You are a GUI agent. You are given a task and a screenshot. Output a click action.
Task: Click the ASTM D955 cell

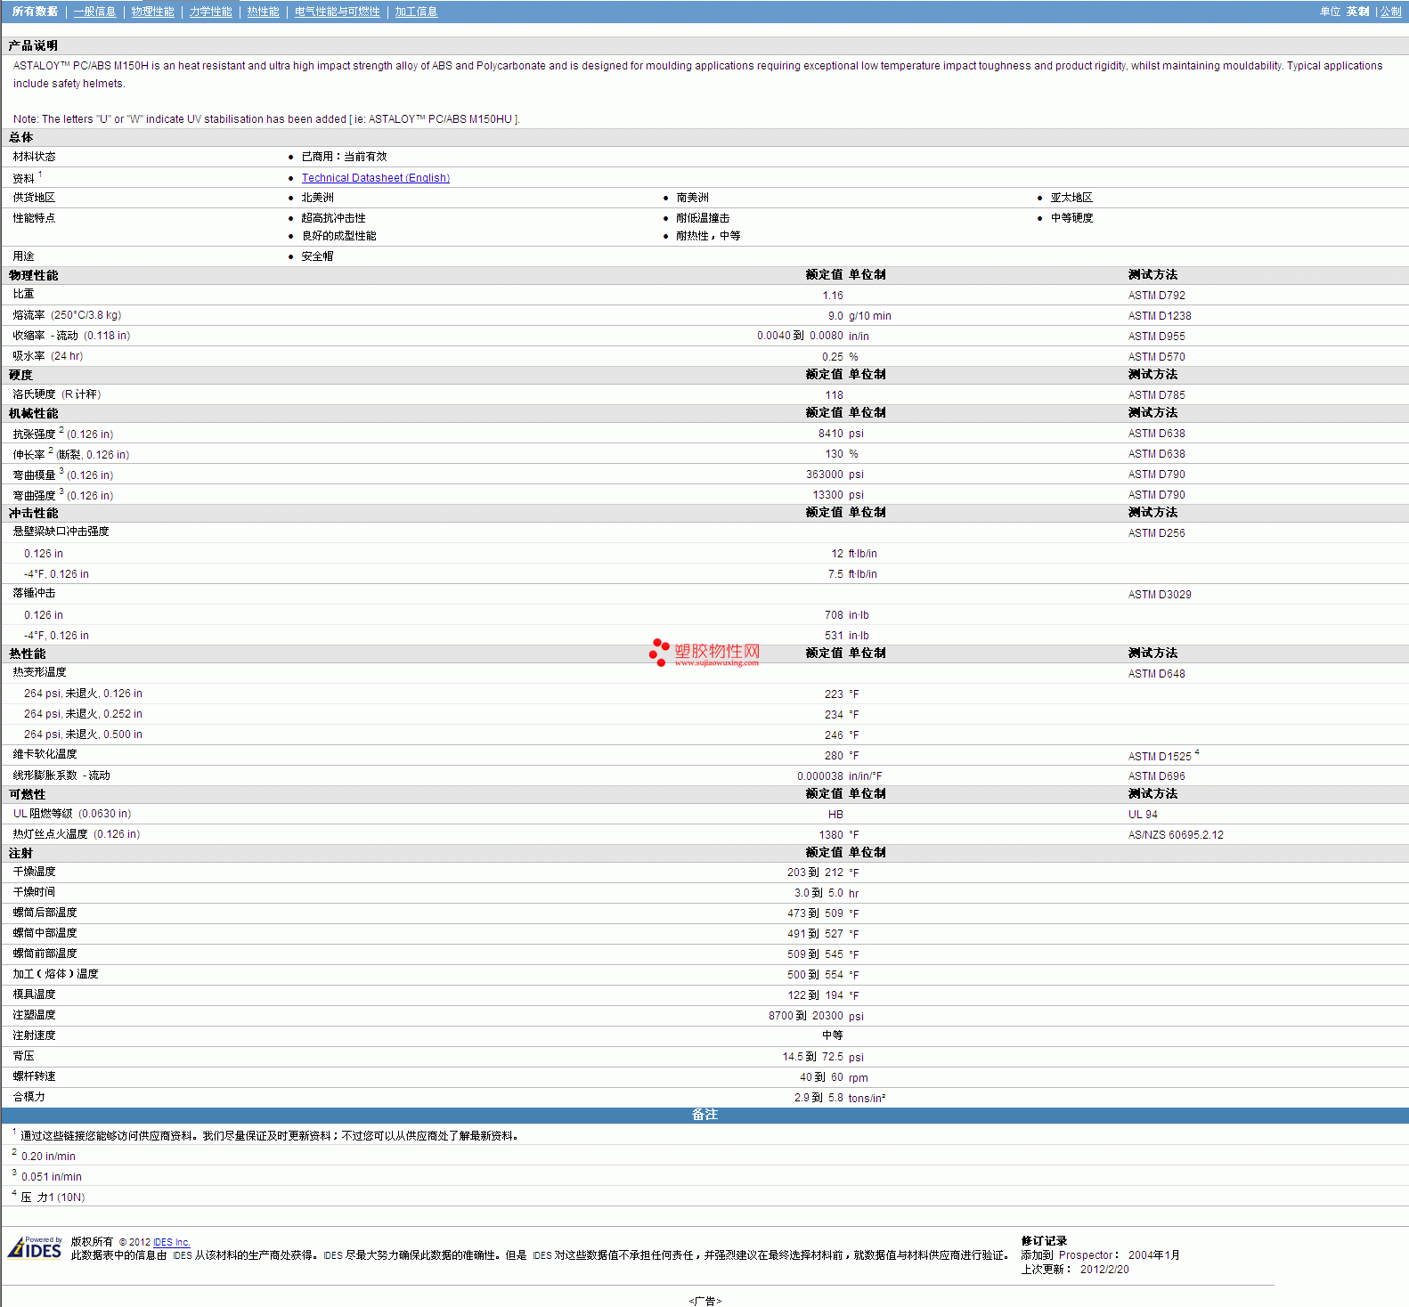(x=1157, y=337)
